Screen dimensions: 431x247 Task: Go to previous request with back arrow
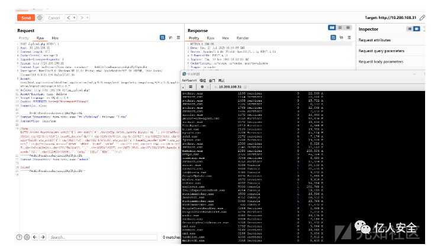(69, 18)
